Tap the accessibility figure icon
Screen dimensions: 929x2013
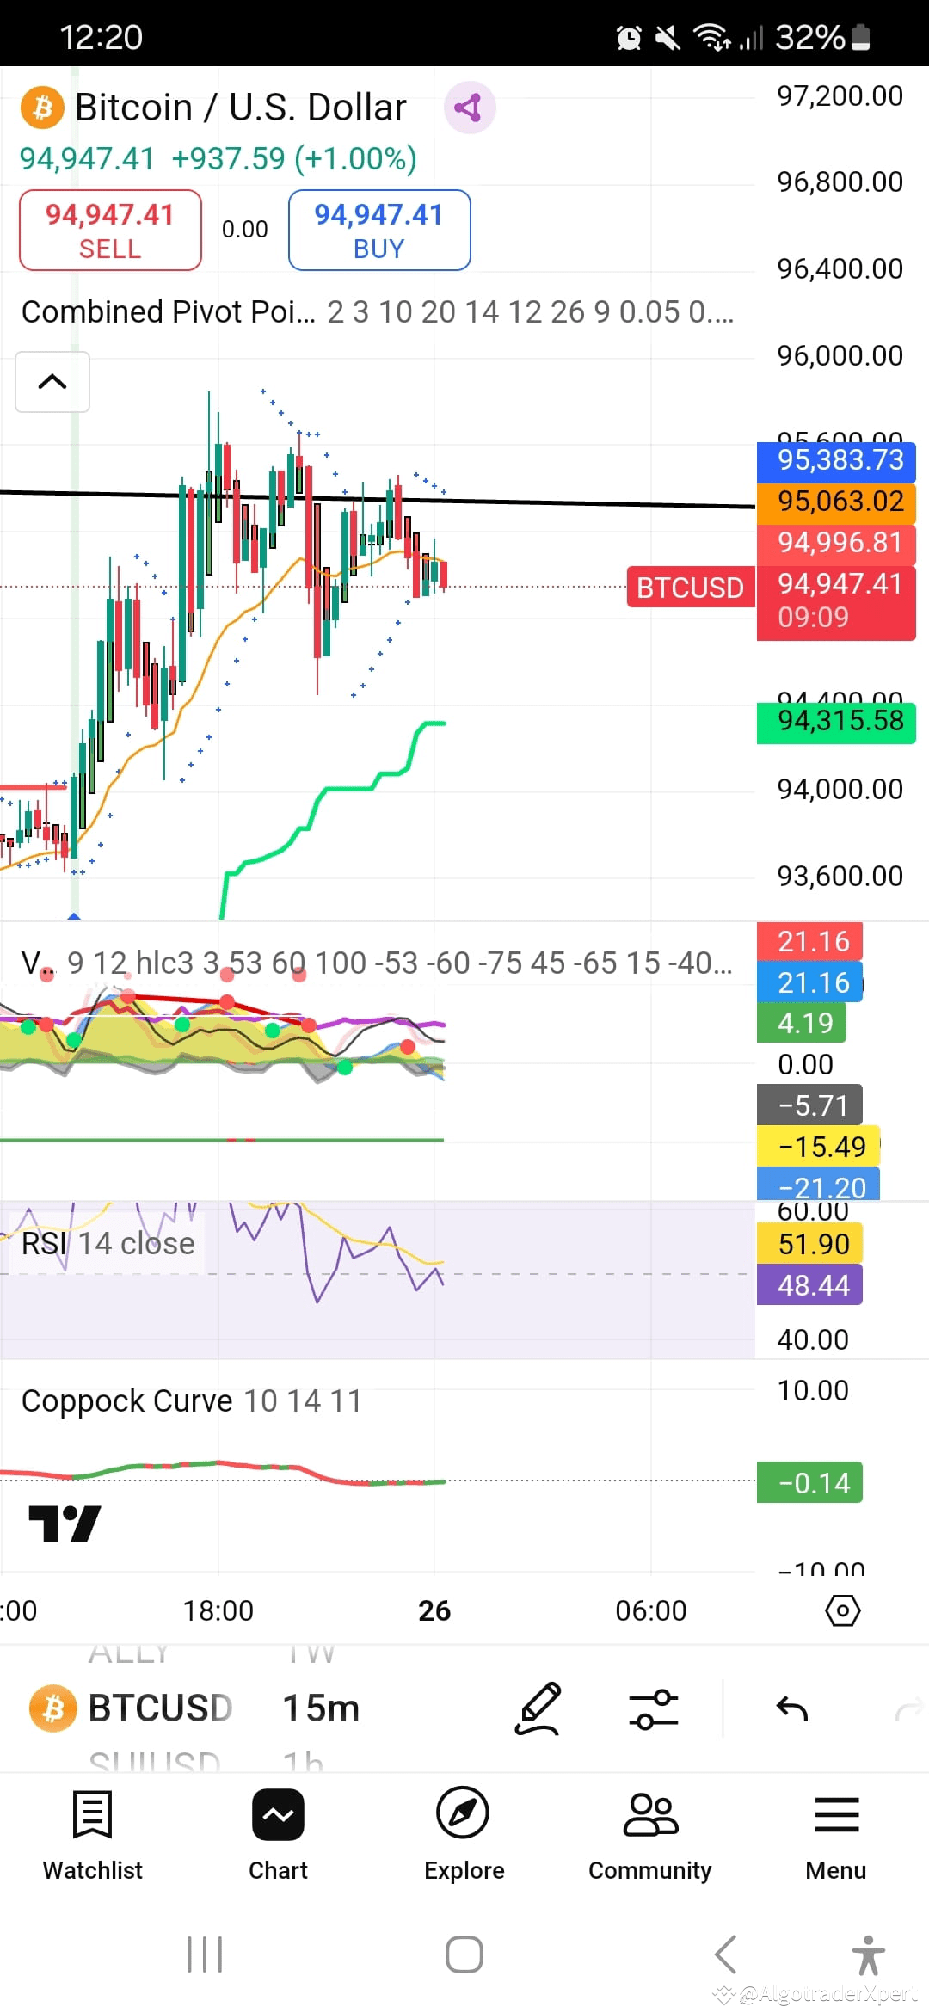click(x=868, y=1955)
